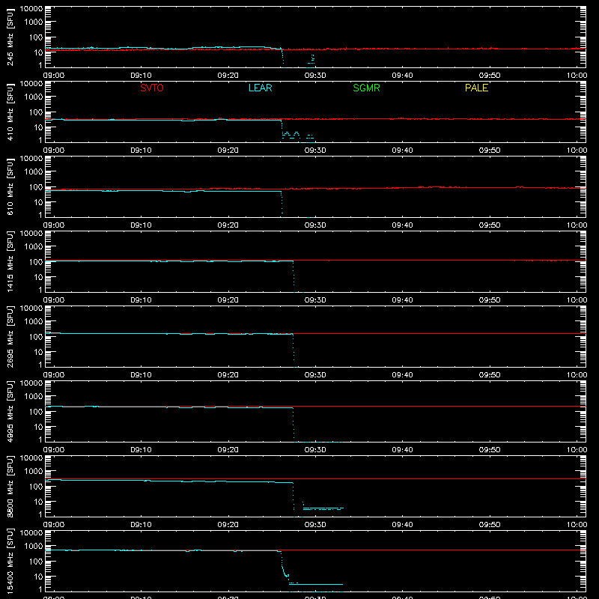Click the green SGMR station legend label
The height and width of the screenshot is (599, 599).
click(x=366, y=88)
